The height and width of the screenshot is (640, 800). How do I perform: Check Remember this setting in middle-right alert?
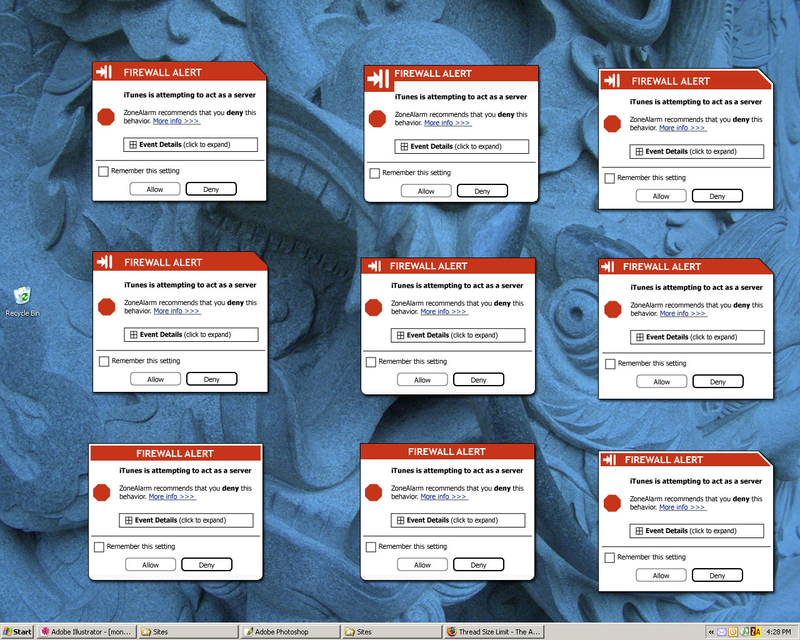[611, 364]
